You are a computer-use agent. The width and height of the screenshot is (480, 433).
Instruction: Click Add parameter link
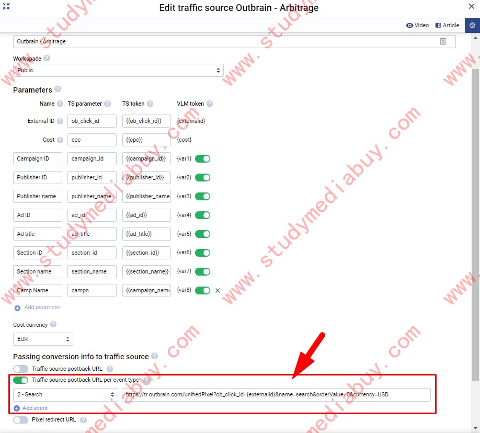[x=38, y=307]
